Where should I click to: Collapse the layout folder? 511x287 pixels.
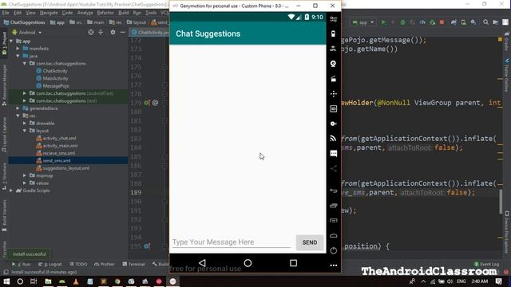click(x=25, y=131)
